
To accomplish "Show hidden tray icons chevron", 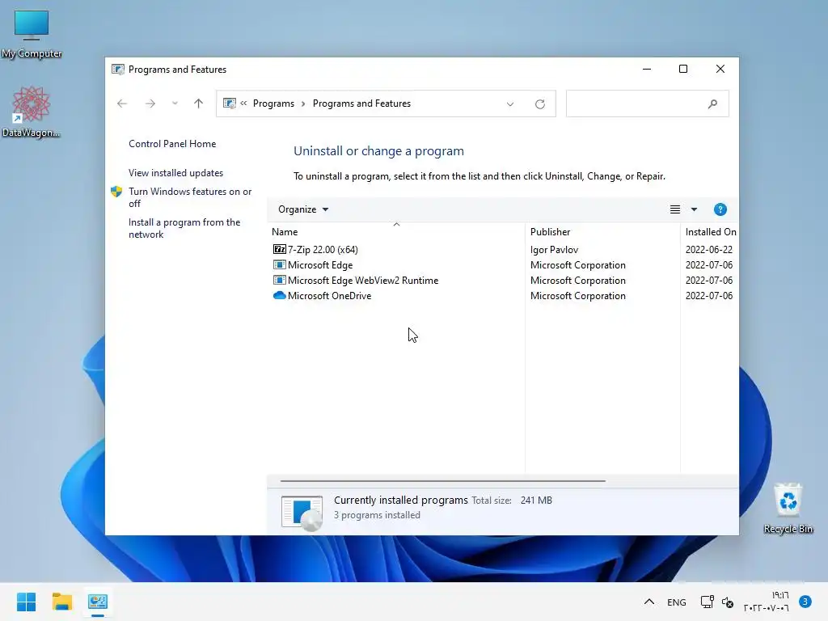I will [x=649, y=602].
